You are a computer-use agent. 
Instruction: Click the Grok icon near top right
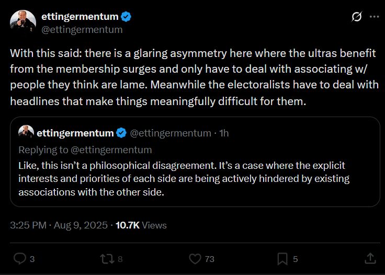356,17
